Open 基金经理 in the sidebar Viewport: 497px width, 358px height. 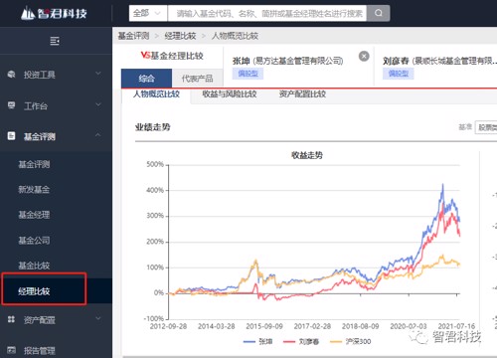coord(34,215)
